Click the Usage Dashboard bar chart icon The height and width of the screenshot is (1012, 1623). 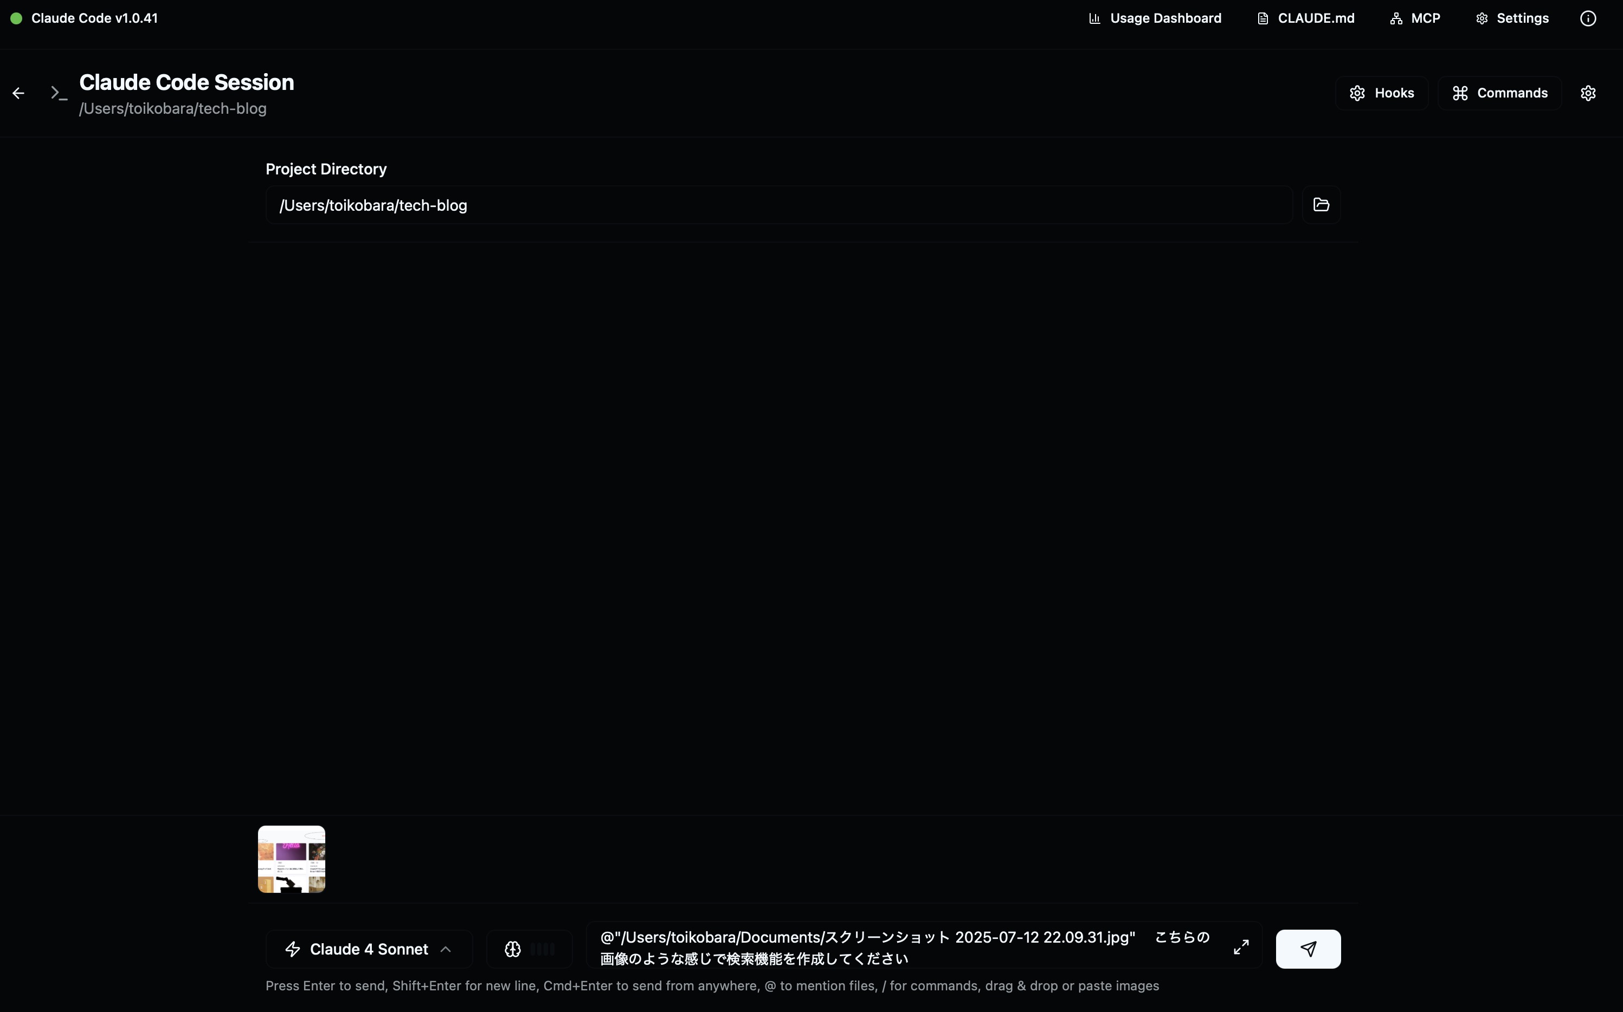tap(1094, 18)
